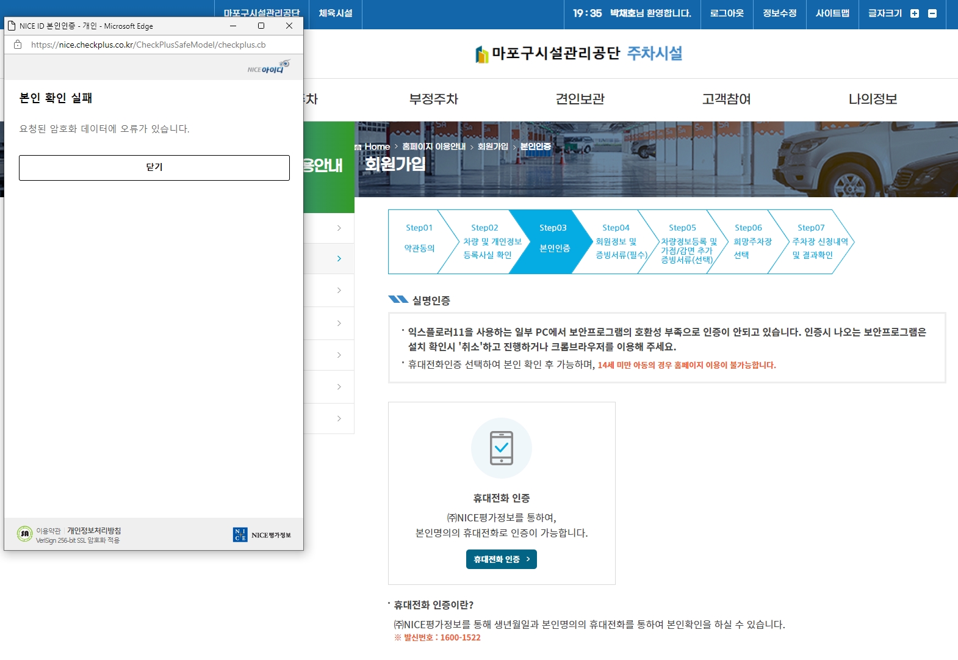Image resolution: width=958 pixels, height=660 pixels.
Task: Click the 로그아웃 link
Action: (726, 13)
